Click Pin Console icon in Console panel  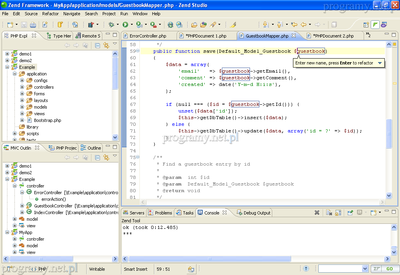(350, 213)
